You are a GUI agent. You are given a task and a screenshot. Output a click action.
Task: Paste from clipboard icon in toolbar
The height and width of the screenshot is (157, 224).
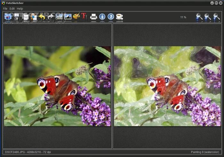(34, 17)
